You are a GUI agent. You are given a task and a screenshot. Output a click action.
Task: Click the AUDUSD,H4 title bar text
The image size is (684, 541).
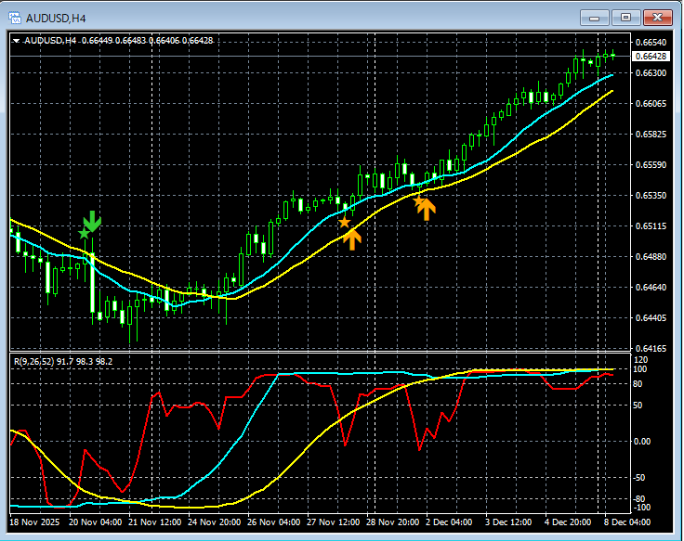coord(58,17)
